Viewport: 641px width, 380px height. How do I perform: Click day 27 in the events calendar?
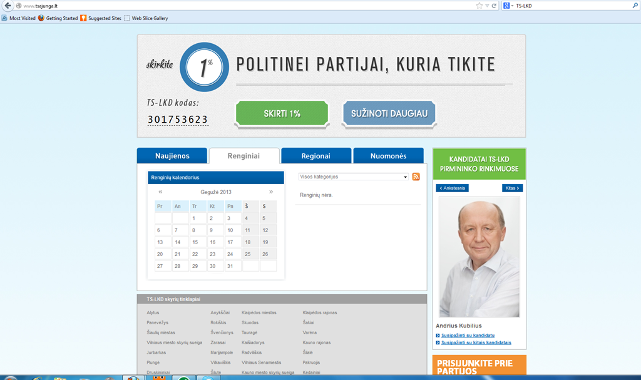163,266
